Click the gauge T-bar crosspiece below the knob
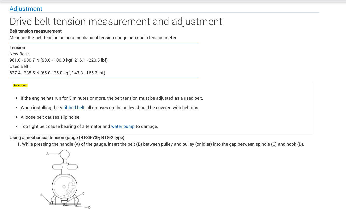Screen dimensions: 346x212 click(x=65, y=167)
